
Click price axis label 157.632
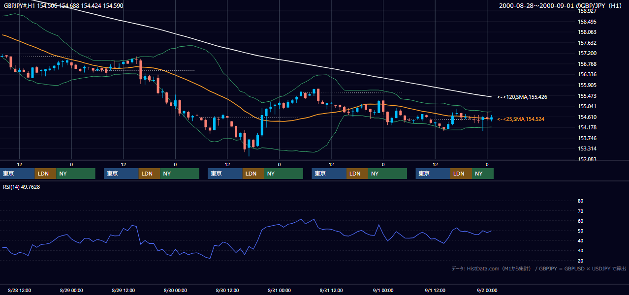click(587, 43)
